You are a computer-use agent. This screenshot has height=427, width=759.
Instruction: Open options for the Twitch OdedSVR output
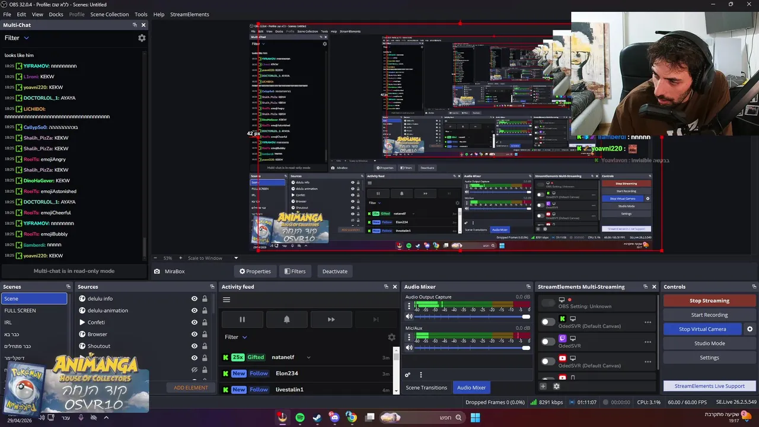tap(648, 342)
